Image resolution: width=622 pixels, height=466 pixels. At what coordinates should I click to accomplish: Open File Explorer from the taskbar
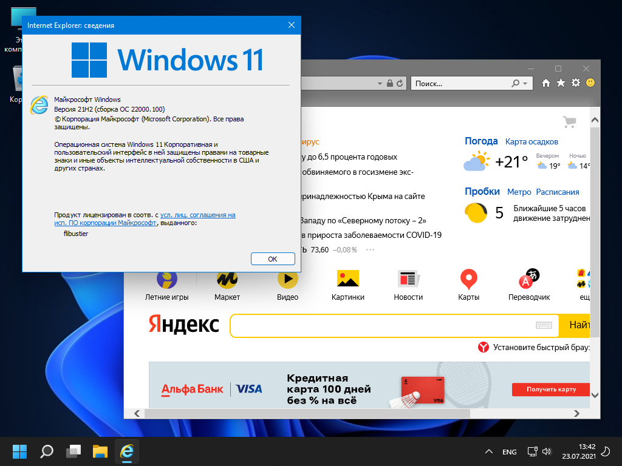click(100, 451)
